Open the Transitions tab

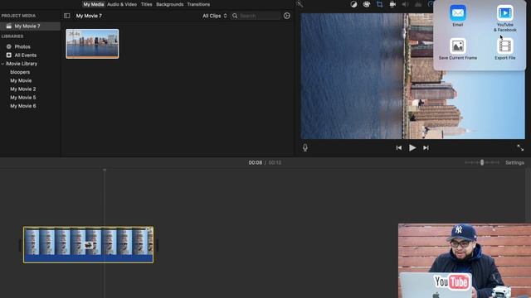click(198, 4)
